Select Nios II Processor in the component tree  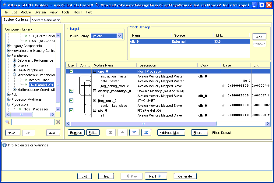[36, 109]
